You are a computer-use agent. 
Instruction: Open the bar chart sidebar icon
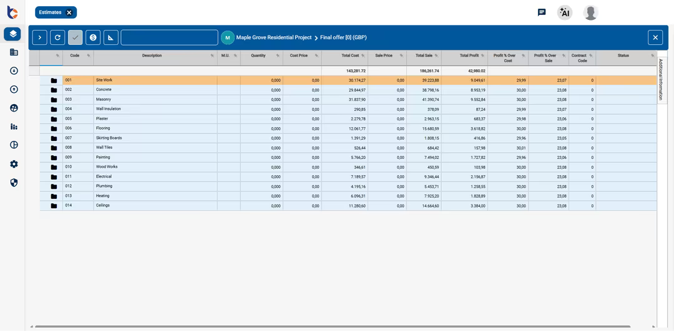pos(14,127)
